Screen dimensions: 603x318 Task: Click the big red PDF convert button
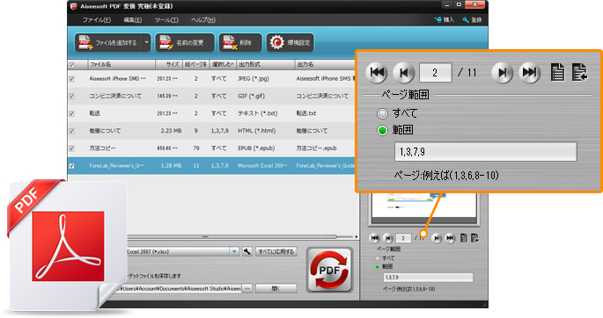(x=329, y=271)
